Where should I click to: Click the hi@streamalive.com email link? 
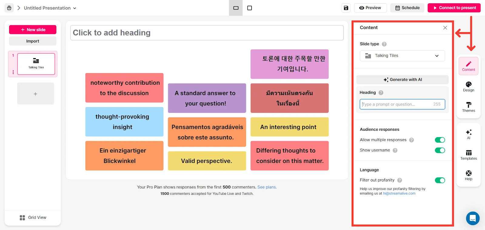coord(399,194)
